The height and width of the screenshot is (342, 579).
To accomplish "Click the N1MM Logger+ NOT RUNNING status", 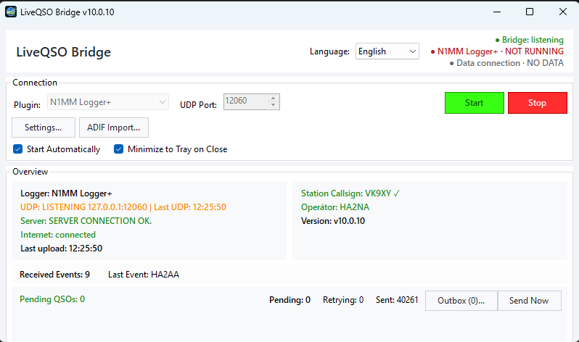I will coord(497,51).
